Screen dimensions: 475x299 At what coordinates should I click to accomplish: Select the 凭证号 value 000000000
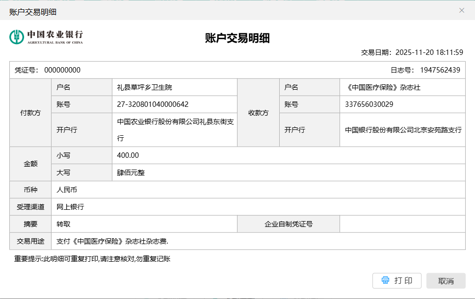pyautogui.click(x=62, y=70)
